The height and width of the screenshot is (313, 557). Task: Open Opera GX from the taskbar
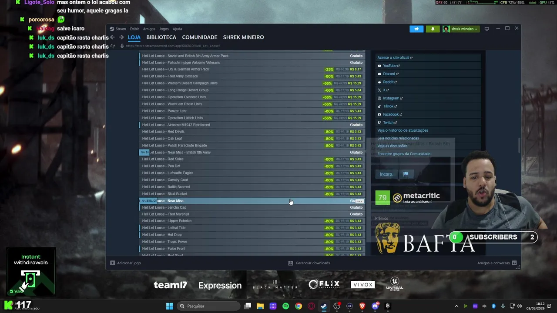(x=311, y=306)
